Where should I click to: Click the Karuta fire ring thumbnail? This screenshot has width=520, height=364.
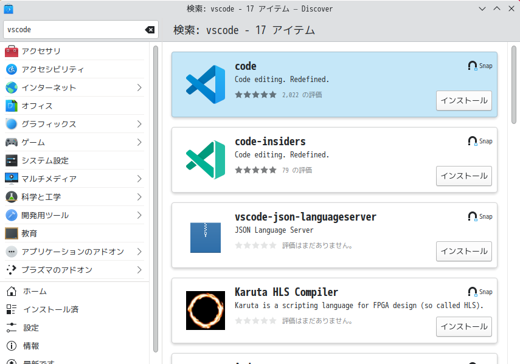(206, 311)
